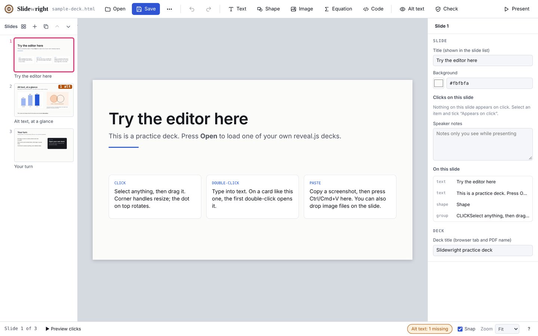The height and width of the screenshot is (336, 538).
Task: Click the Slidewright logo icon
Action: point(9,9)
